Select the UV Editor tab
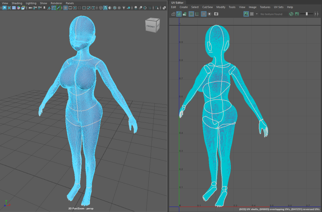The image size is (322, 212). pos(177,3)
